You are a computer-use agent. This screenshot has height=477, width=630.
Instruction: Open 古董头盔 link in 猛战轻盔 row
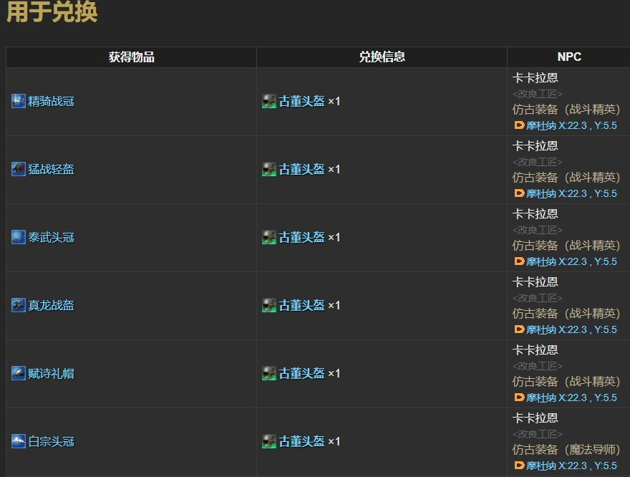(x=301, y=169)
